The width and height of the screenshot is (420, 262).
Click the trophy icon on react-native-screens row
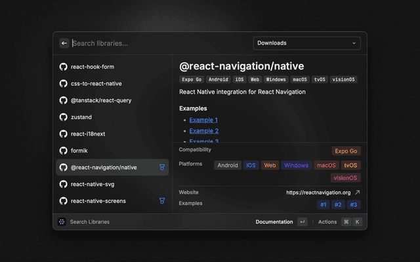[x=161, y=201]
